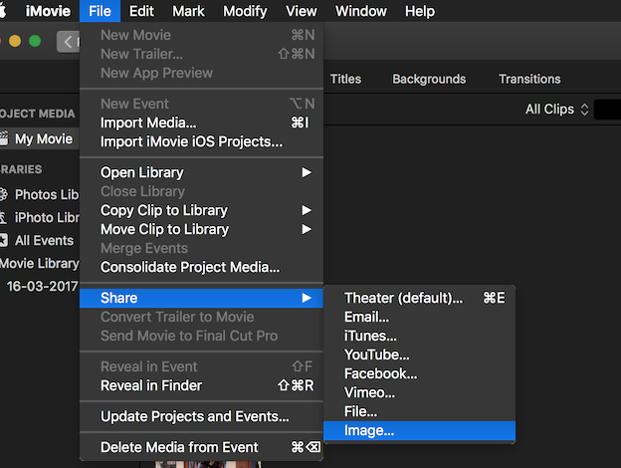Choose Import Media… from File menu
This screenshot has width=621, height=468.
[201, 122]
